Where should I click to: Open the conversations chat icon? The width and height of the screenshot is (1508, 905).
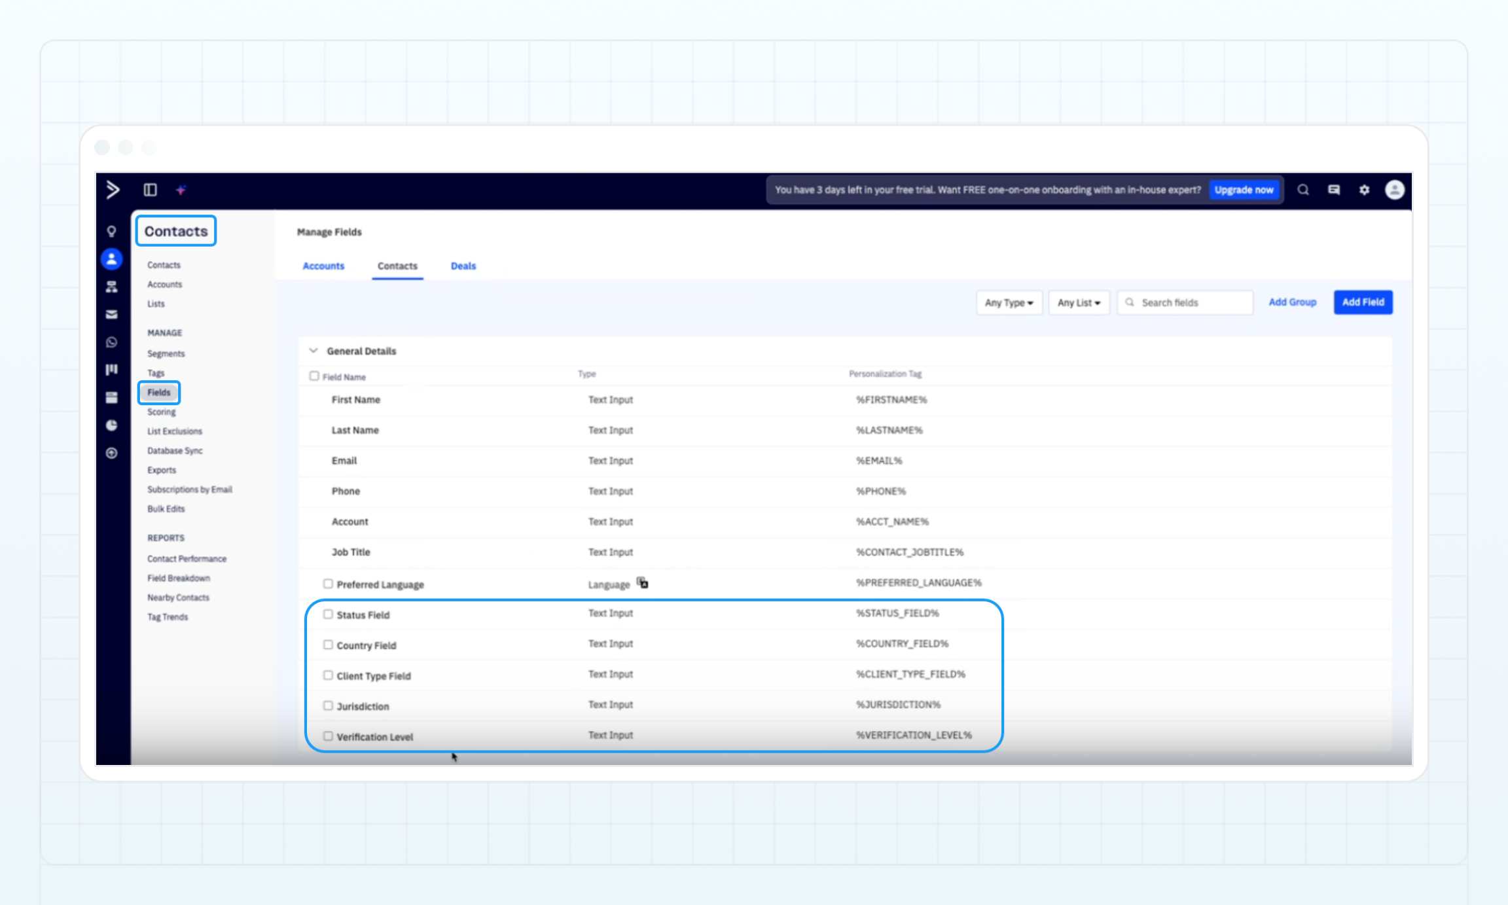pyautogui.click(x=1333, y=190)
